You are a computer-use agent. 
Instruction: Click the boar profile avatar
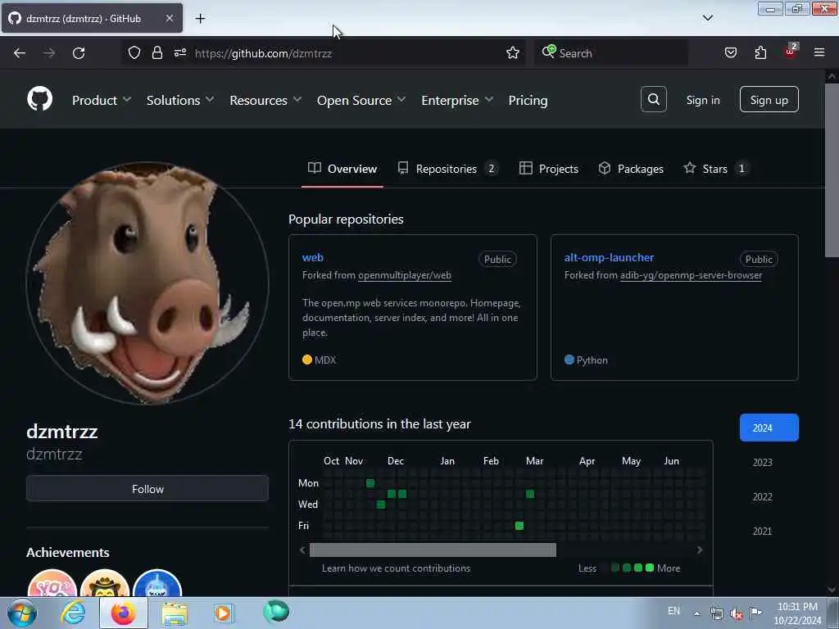147,283
